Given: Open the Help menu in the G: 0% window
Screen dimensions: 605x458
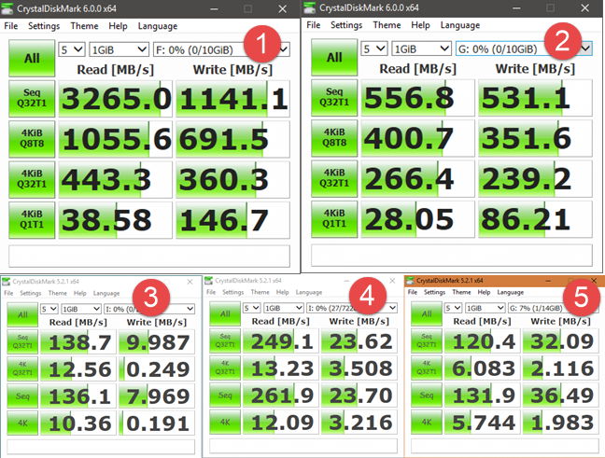Looking at the screenshot, I should click(x=420, y=25).
